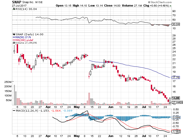
Task: Click the Volume bars legend icon
Action: tap(14, 43)
